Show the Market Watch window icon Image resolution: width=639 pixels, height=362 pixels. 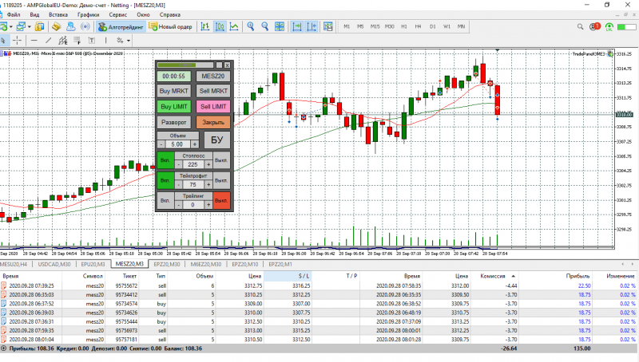point(39,26)
